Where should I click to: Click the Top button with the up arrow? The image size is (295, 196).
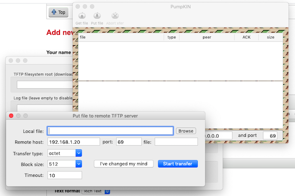coord(59,12)
